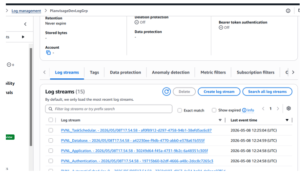The image size is (308, 183).
Task: Open the Data protection tab
Action: 125,73
